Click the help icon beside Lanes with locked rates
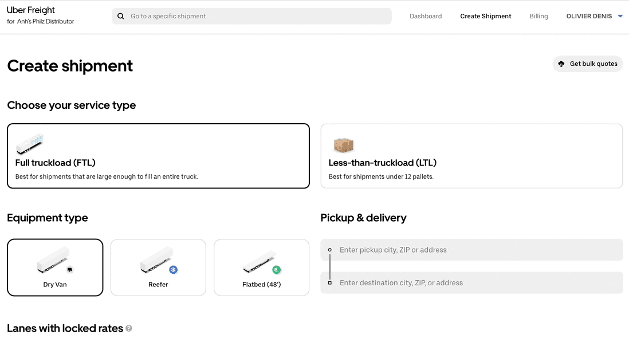The width and height of the screenshot is (629, 354). [129, 328]
